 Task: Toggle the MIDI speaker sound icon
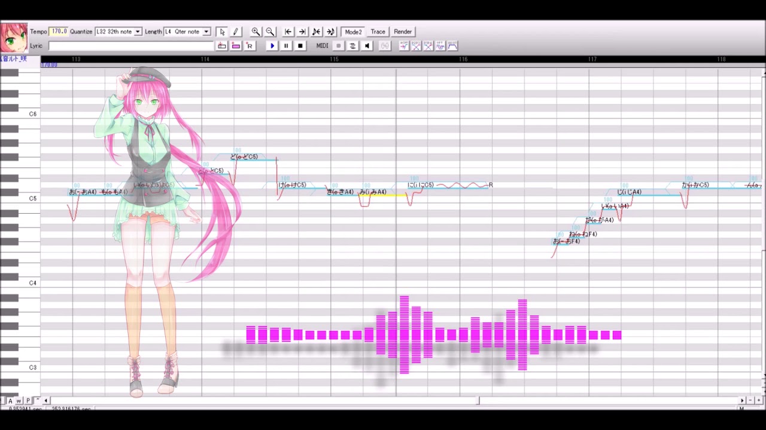(x=367, y=46)
